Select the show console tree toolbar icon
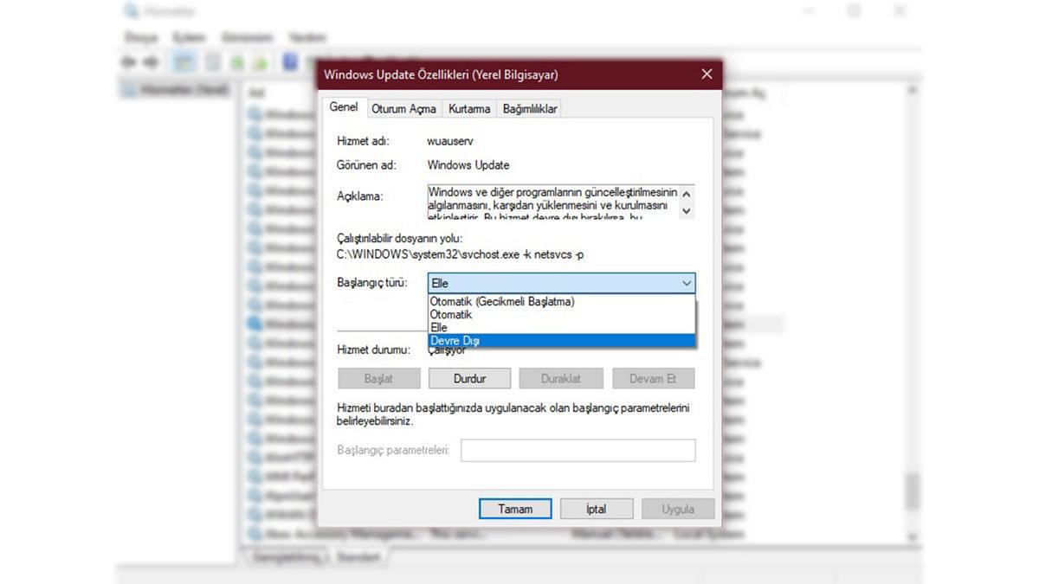Screen dimensions: 1039x584 tap(183, 61)
